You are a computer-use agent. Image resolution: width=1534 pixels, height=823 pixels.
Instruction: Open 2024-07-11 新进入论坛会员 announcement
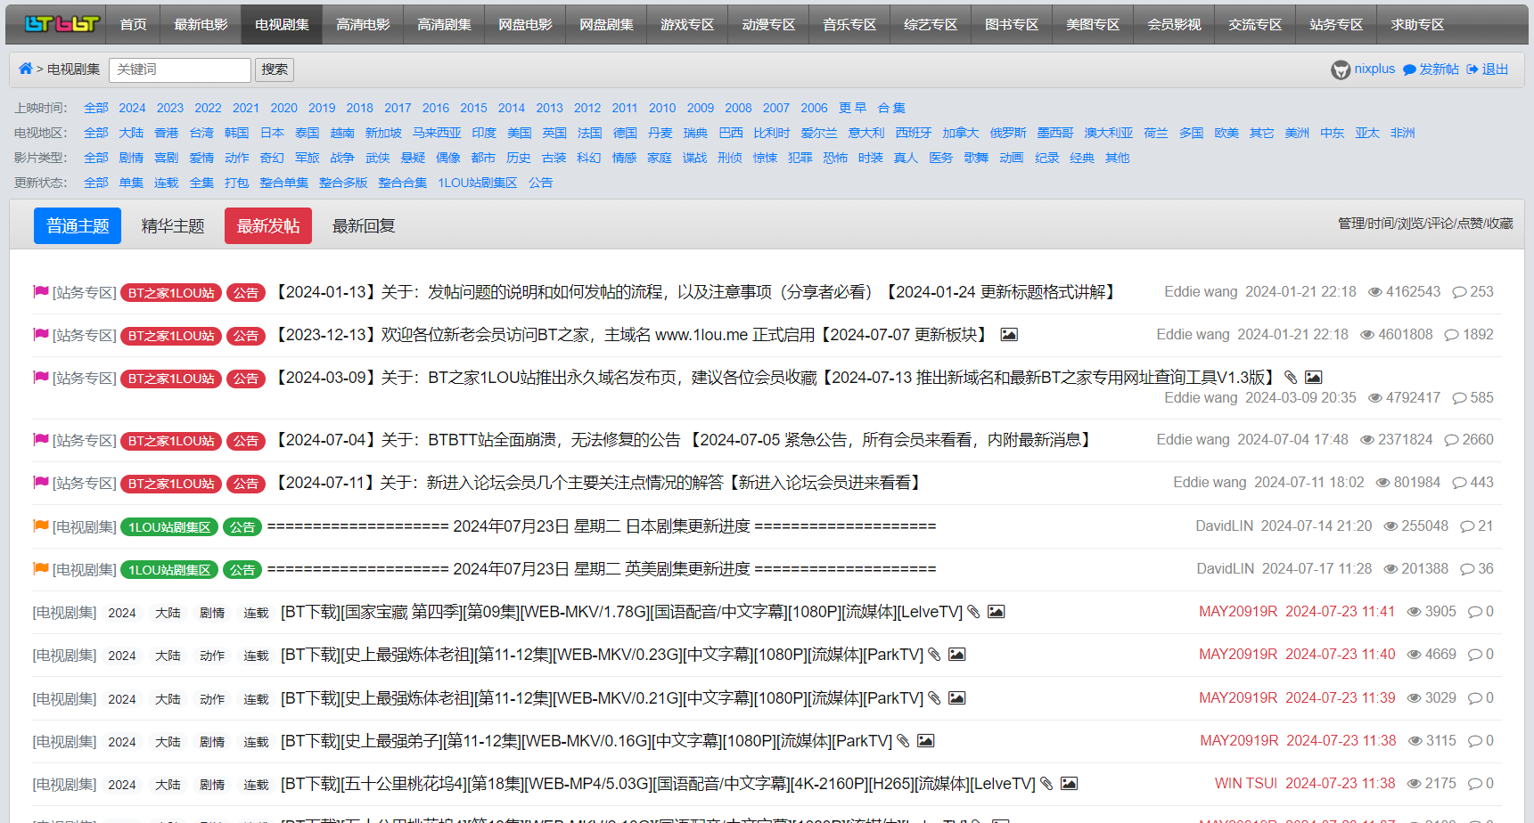click(x=597, y=483)
